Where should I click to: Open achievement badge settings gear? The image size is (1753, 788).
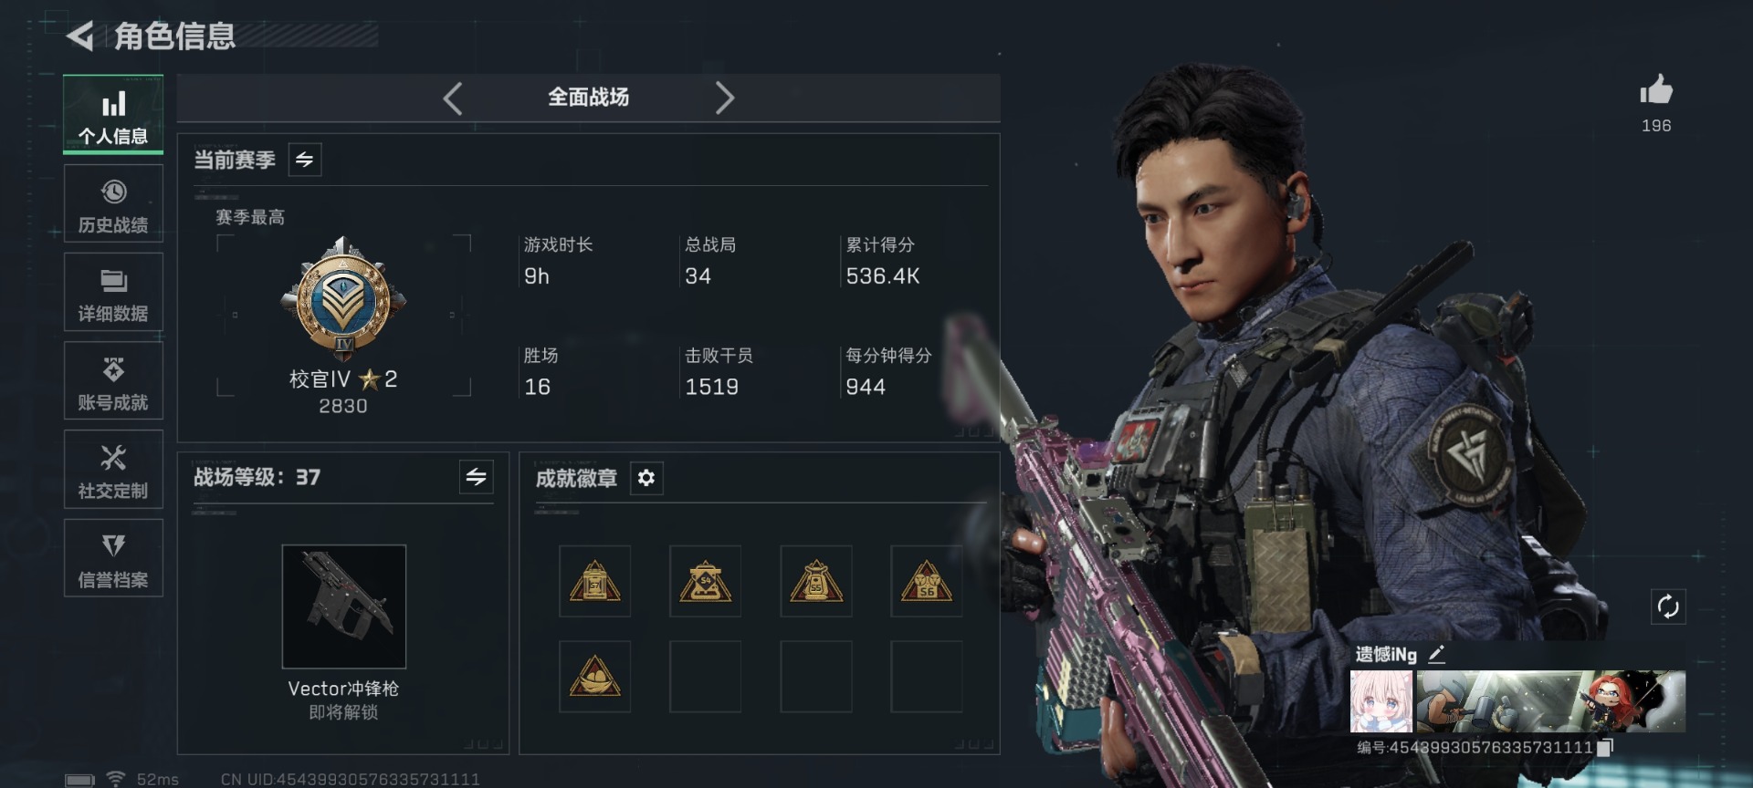[x=646, y=478]
